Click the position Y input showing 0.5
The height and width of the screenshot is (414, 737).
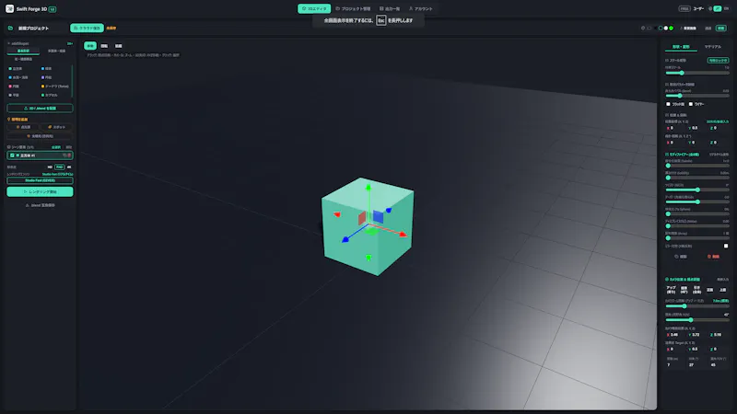click(696, 128)
